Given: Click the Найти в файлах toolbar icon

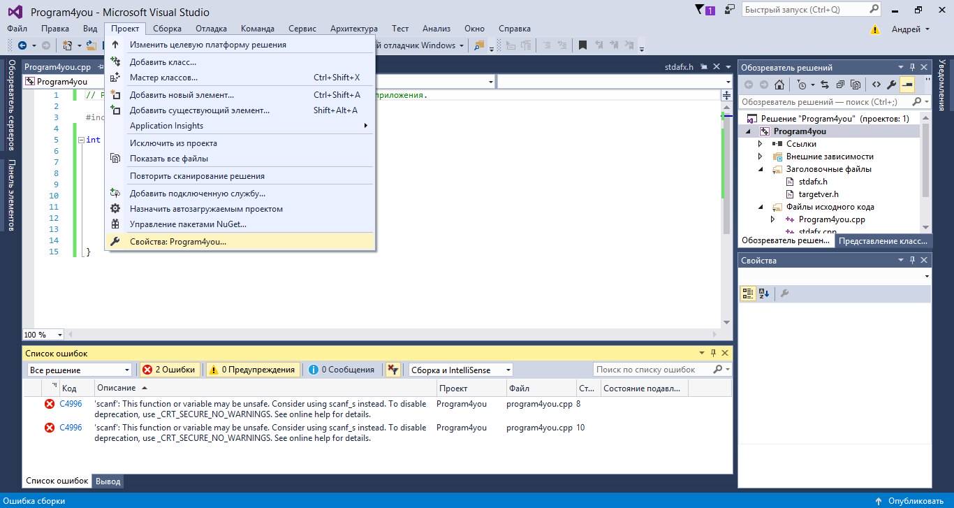Looking at the screenshot, I should click(478, 45).
